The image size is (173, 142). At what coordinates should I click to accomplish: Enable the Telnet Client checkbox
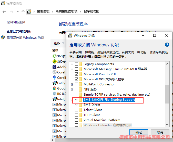[x=77, y=110]
